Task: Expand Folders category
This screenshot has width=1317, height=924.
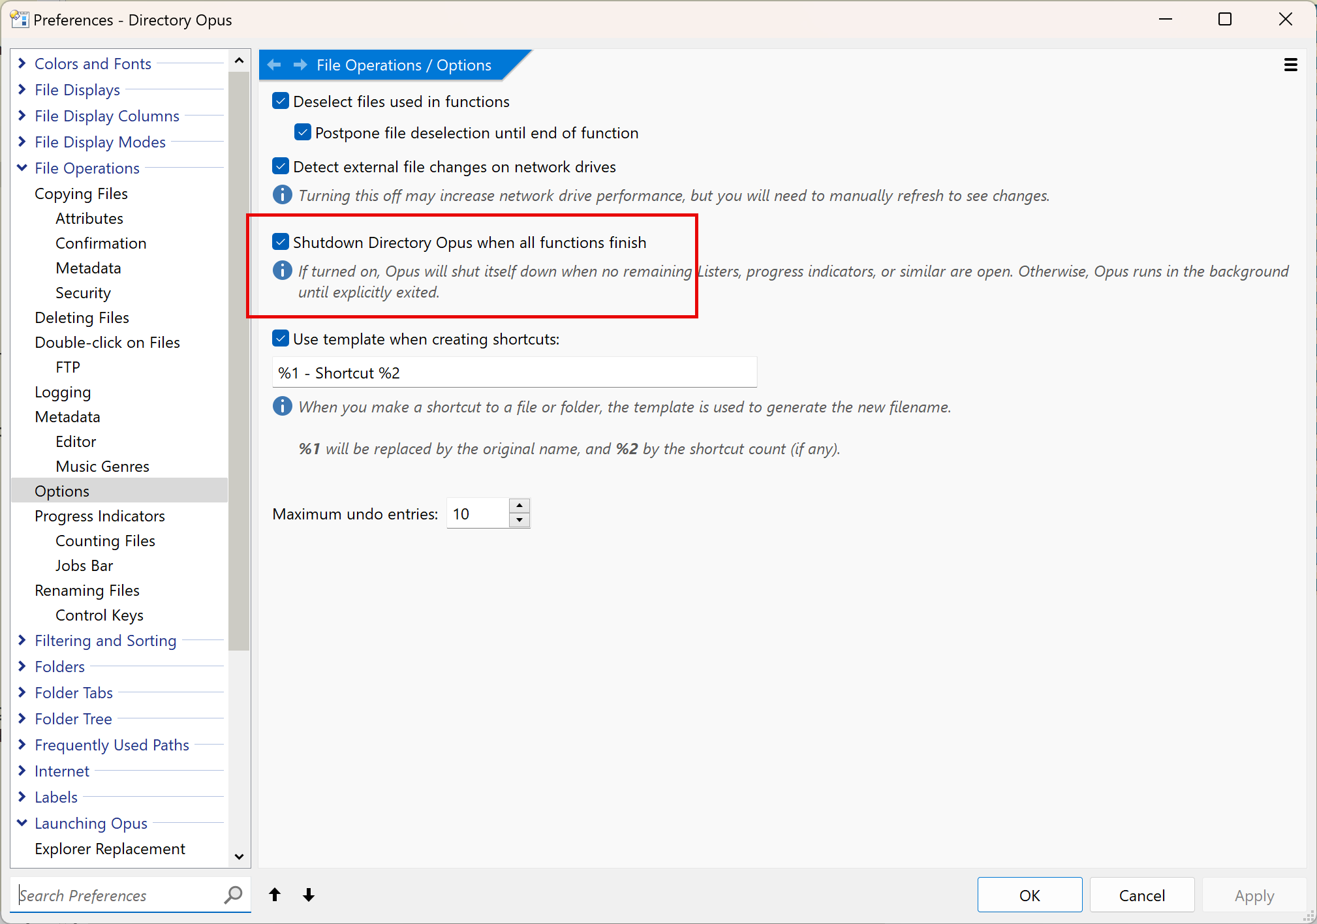Action: (x=22, y=666)
